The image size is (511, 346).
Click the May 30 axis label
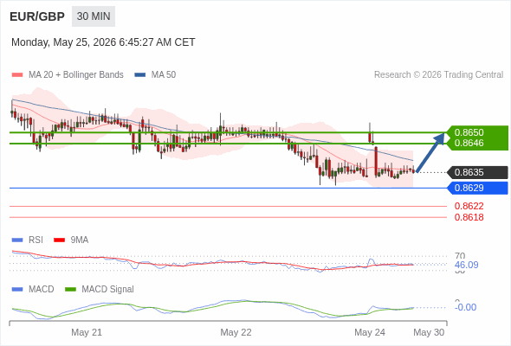(429, 332)
